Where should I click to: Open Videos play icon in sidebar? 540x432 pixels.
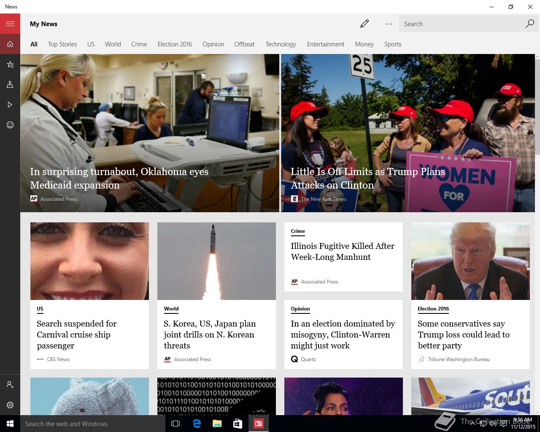(10, 105)
